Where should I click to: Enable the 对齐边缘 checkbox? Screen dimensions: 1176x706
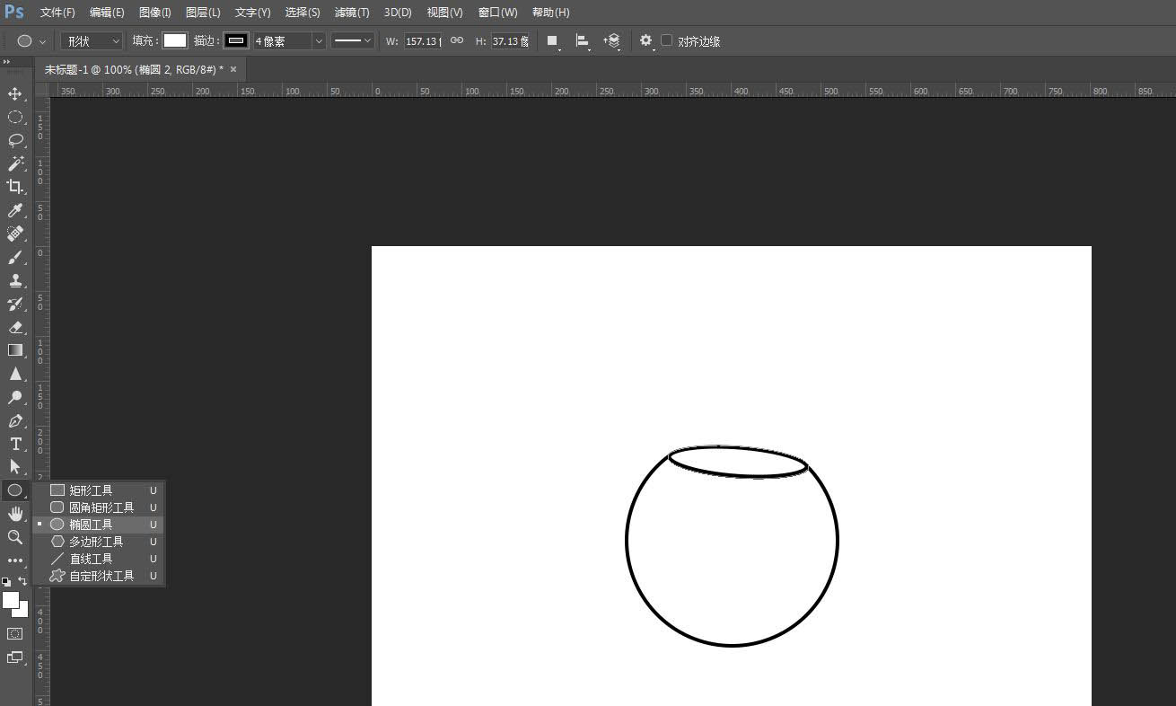pyautogui.click(x=666, y=40)
